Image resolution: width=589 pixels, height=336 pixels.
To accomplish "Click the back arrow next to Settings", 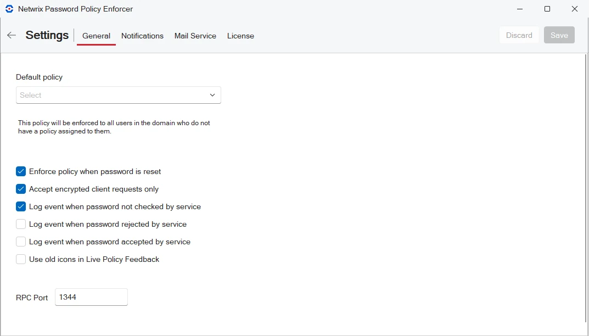I will point(12,35).
